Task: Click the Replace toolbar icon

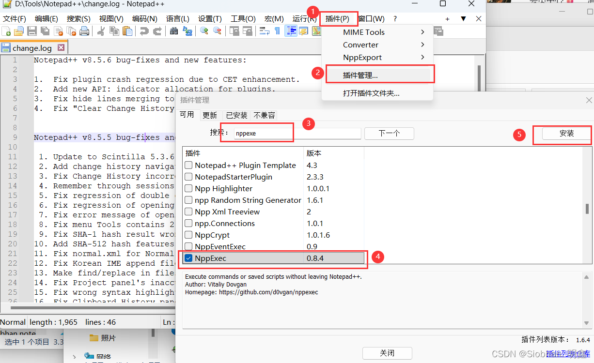Action: coord(188,31)
